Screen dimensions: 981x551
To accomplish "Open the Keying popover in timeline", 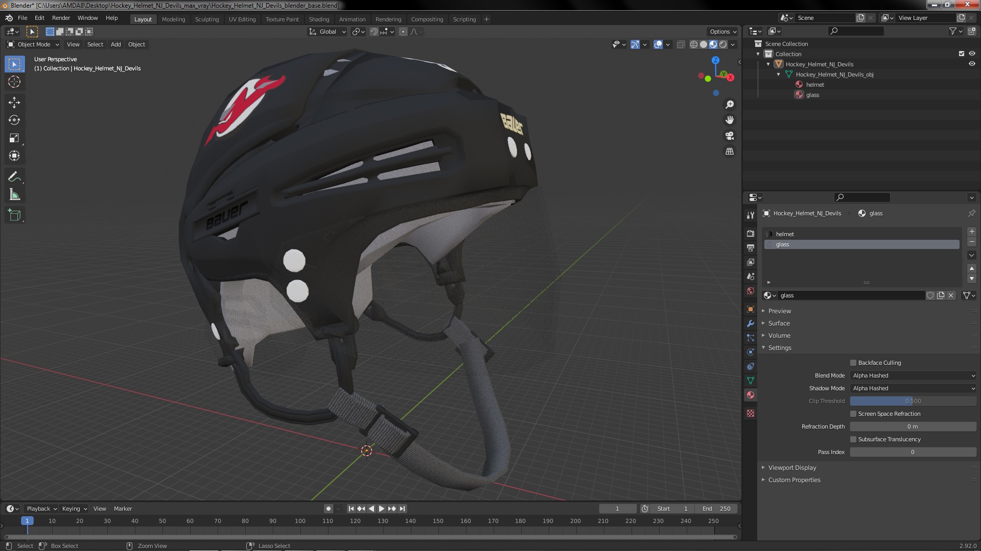I will click(x=74, y=509).
